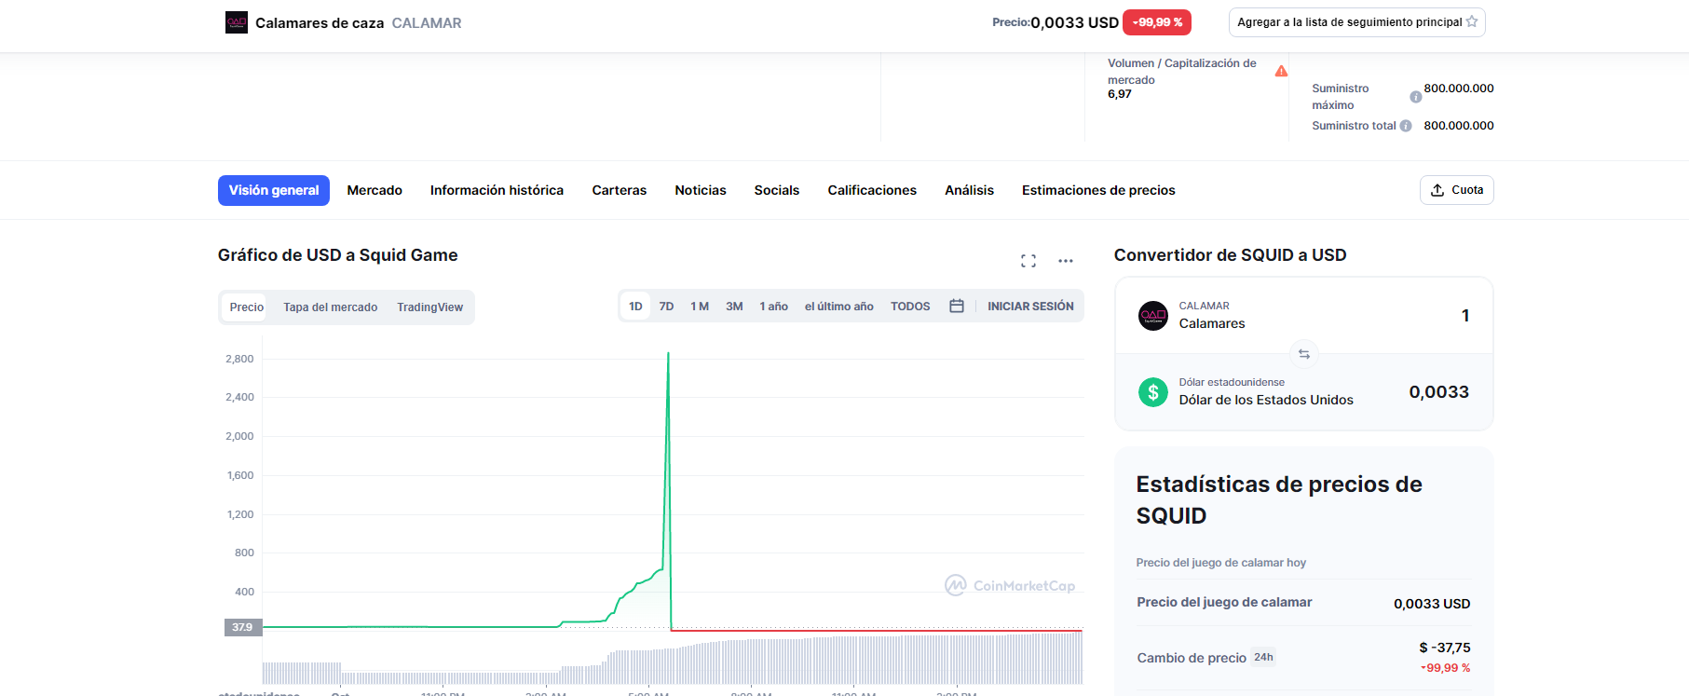The height and width of the screenshot is (696, 1689).
Task: Open the Mercado tab
Action: coord(375,190)
